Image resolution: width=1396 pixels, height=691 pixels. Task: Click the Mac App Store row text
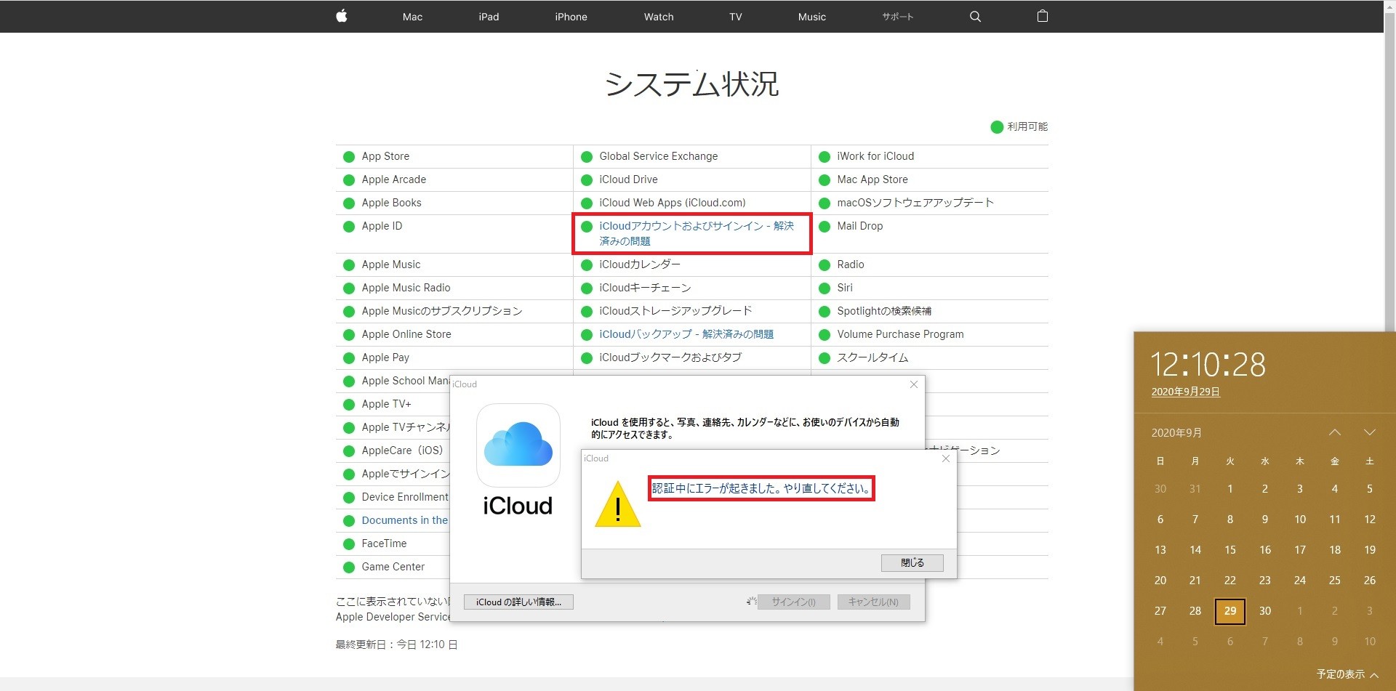pyautogui.click(x=872, y=179)
